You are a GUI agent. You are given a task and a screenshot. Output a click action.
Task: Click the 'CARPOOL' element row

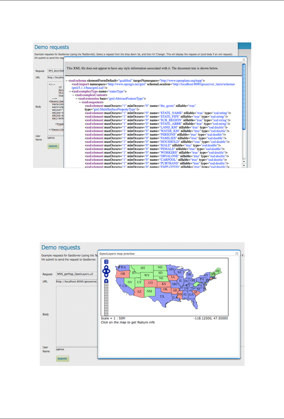(156, 160)
